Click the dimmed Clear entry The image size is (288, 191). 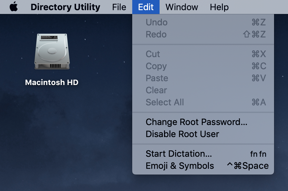pyautogui.click(x=203, y=90)
